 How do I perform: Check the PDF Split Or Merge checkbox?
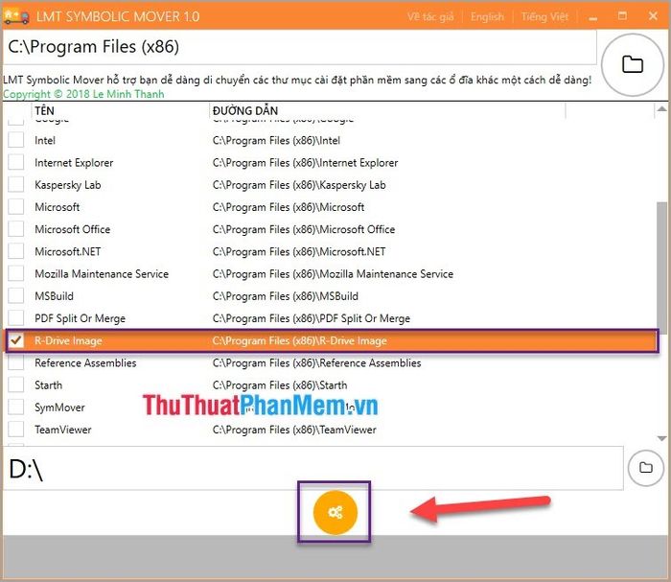(16, 318)
